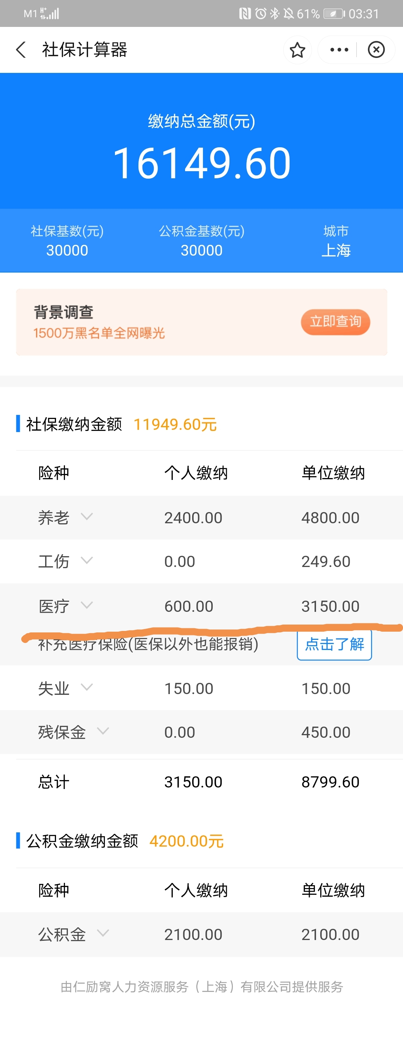403x1060 pixels.
Task: Tap the muted notification bell icon
Action: pos(288,14)
